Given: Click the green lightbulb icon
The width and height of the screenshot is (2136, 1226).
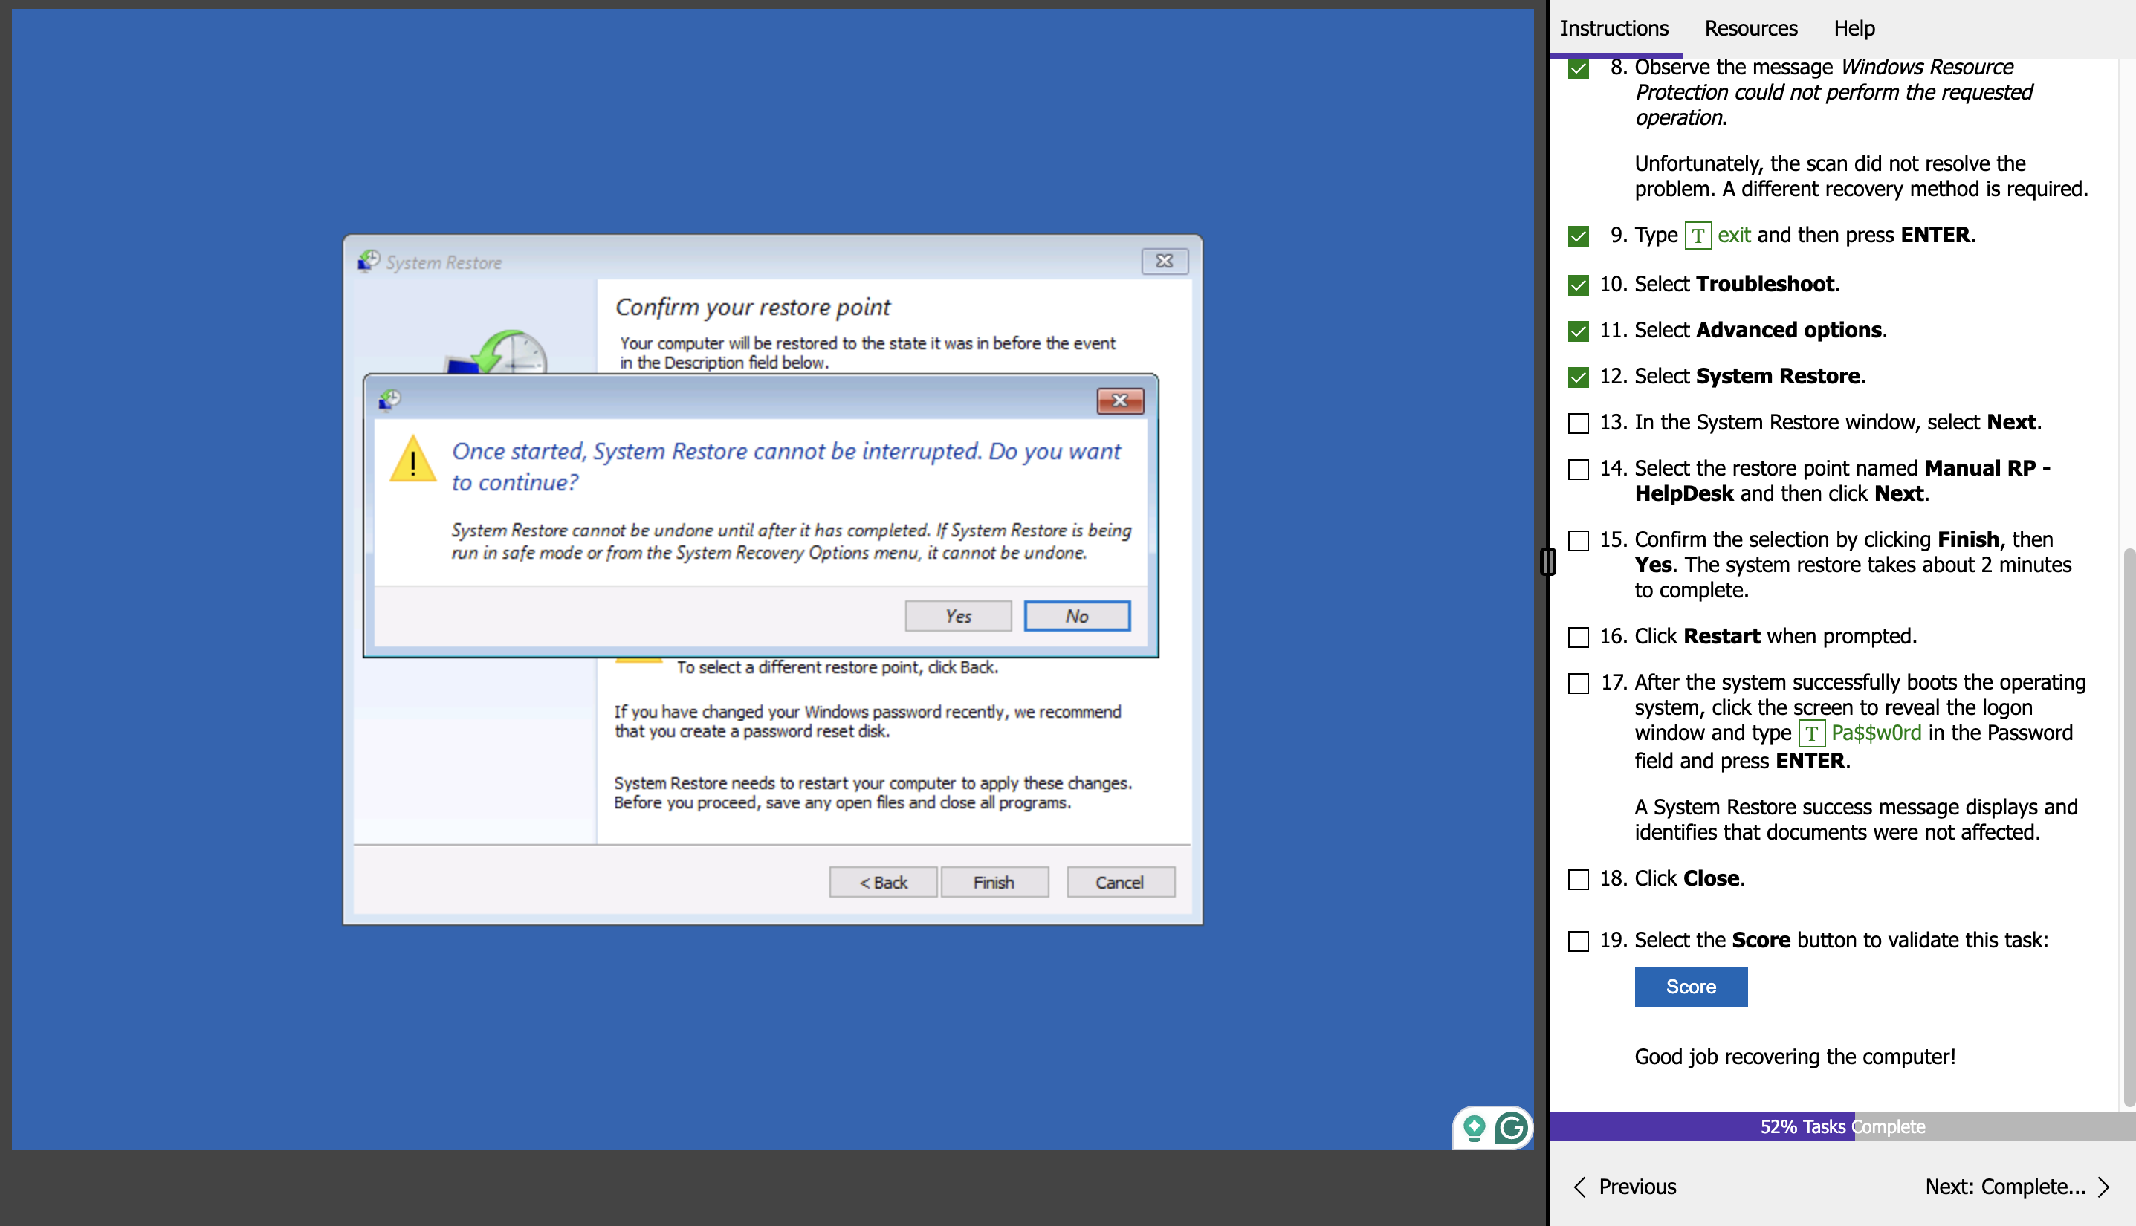Looking at the screenshot, I should tap(1474, 1127).
